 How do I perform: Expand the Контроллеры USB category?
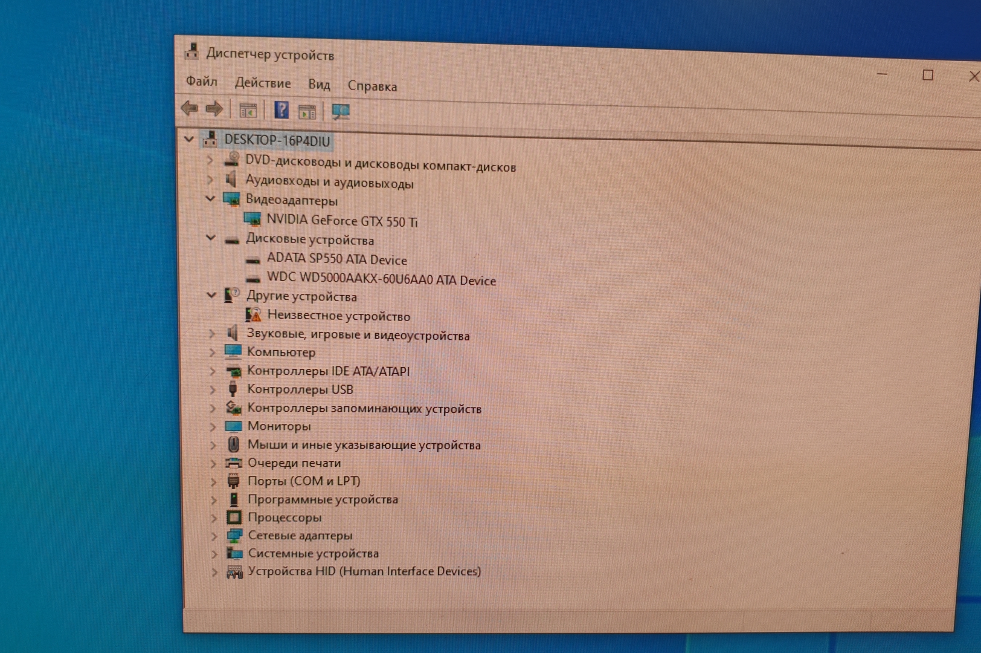tap(213, 389)
